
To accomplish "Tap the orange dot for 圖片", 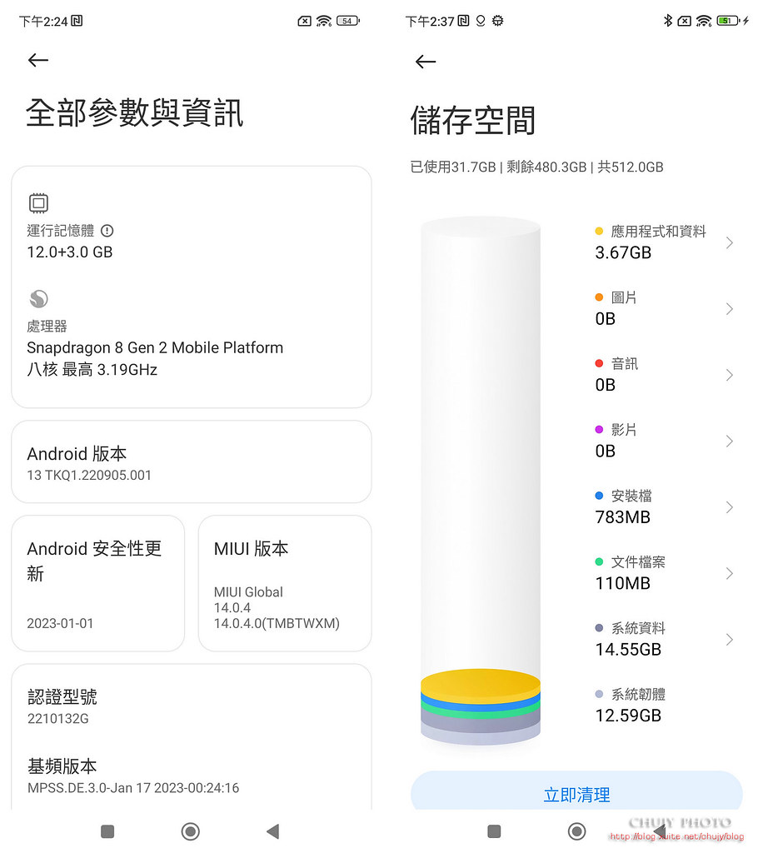I will click(599, 297).
